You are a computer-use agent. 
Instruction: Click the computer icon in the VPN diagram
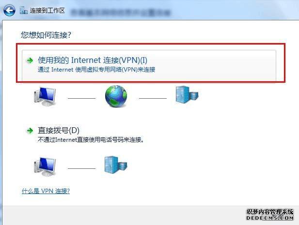[x=45, y=96]
